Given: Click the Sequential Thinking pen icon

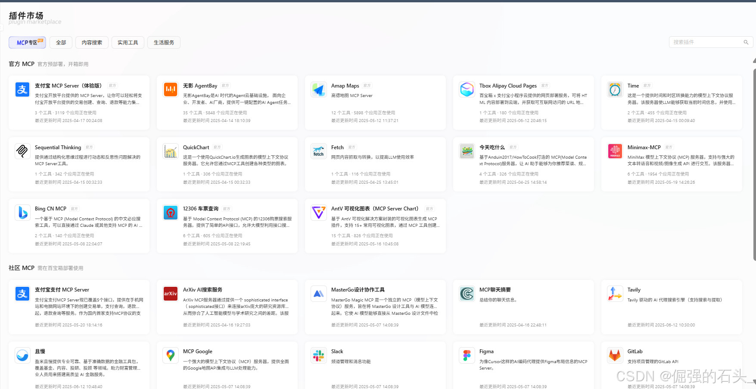Looking at the screenshot, I should click(x=22, y=151).
